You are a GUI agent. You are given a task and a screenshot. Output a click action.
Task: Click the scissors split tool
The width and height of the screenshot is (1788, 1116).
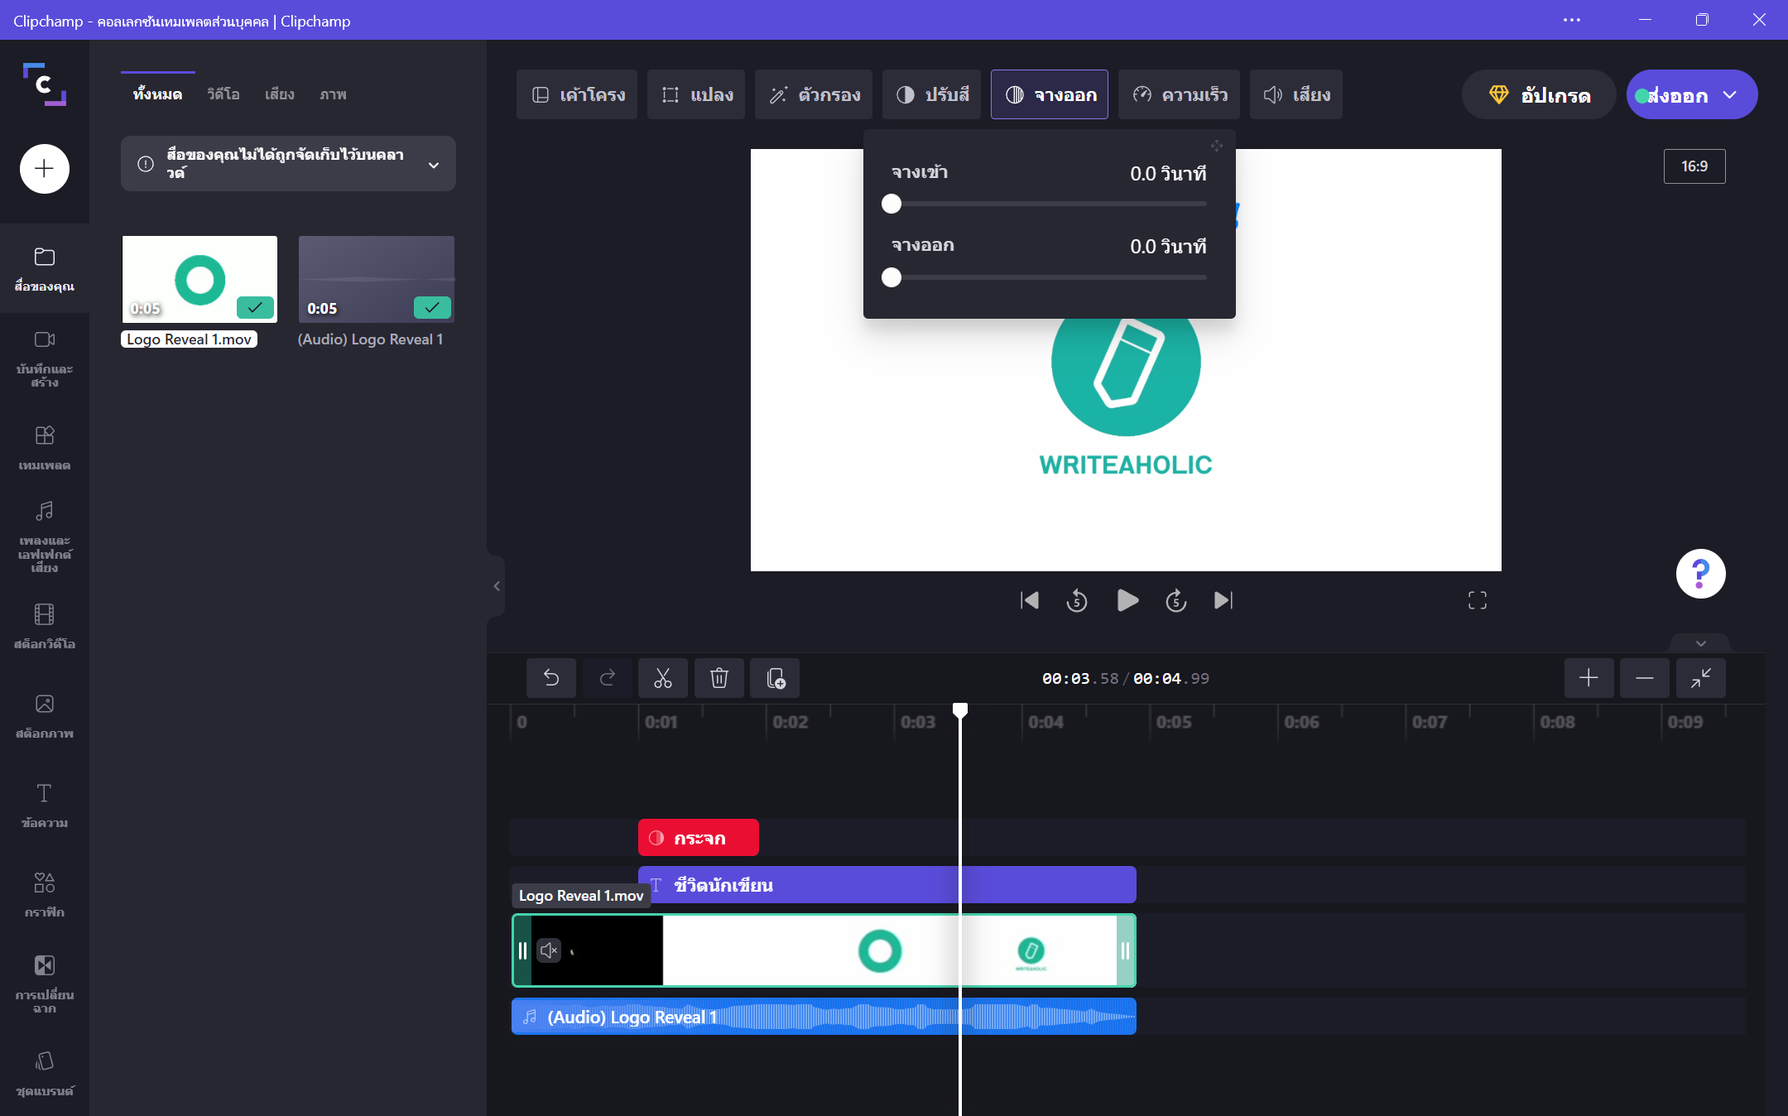tap(662, 678)
